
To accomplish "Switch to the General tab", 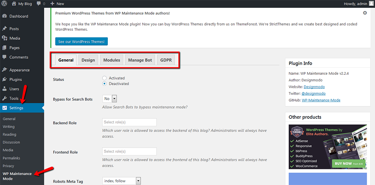I will point(66,60).
